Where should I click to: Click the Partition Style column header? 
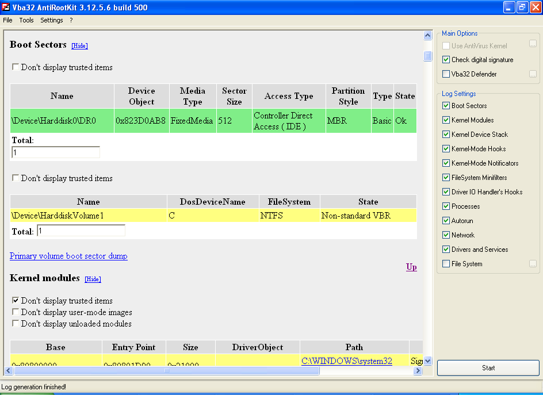tap(349, 96)
